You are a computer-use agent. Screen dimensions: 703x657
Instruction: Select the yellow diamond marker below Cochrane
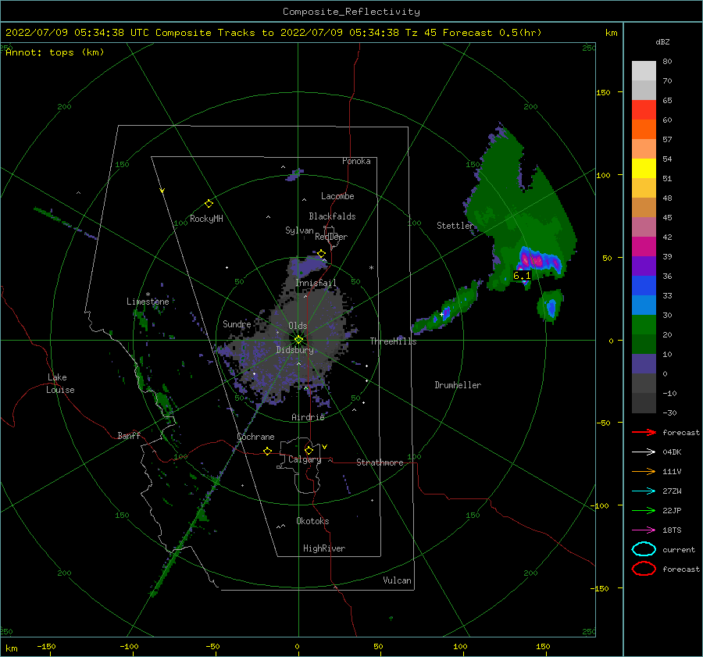(267, 452)
